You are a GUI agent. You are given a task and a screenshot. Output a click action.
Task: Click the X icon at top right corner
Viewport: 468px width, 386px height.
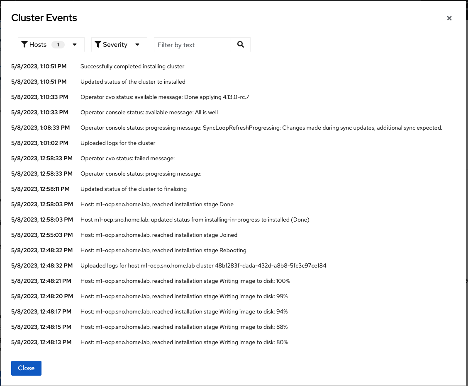click(449, 18)
